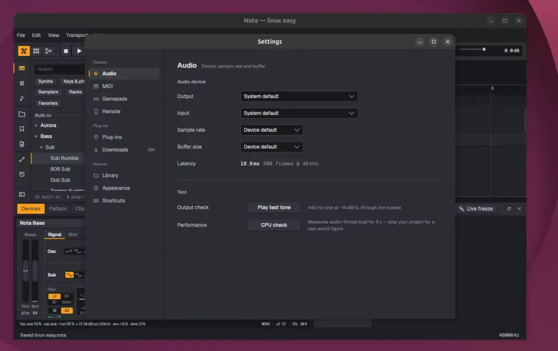
Task: Click the master volume slider handle
Action: pyautogui.click(x=484, y=50)
